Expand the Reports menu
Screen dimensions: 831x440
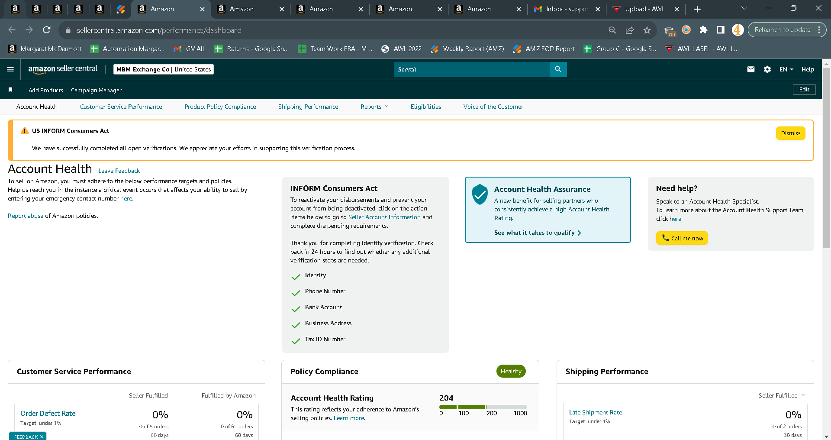coord(374,107)
